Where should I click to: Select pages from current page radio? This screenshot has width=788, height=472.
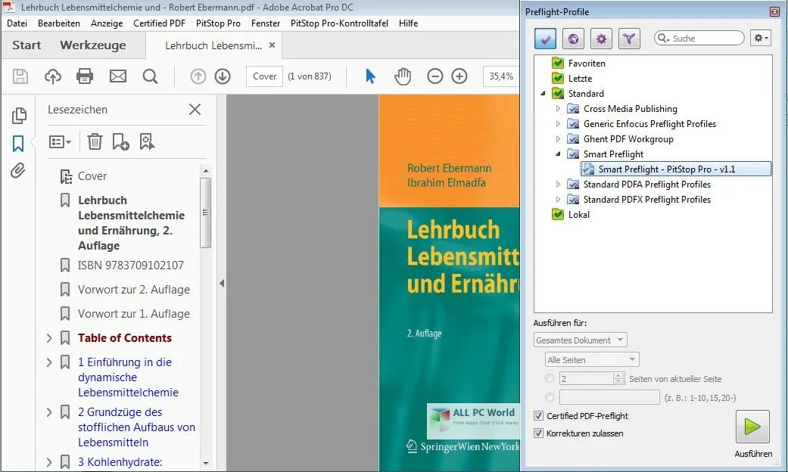550,378
